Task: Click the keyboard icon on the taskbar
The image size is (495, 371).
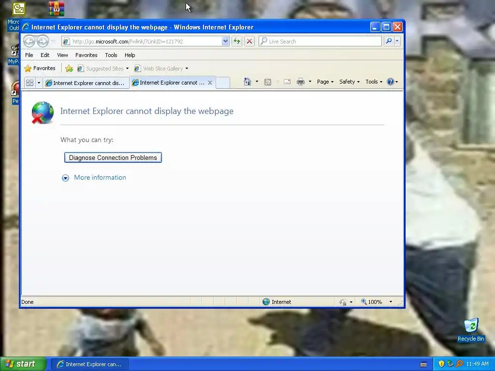Action: click(x=423, y=364)
